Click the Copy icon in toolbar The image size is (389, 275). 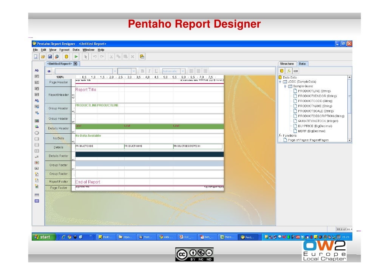coord(118,57)
